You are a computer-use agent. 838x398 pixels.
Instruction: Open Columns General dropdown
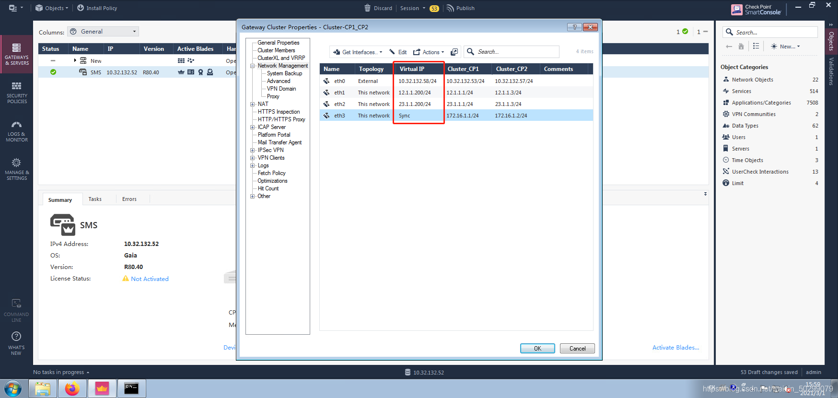tap(103, 32)
